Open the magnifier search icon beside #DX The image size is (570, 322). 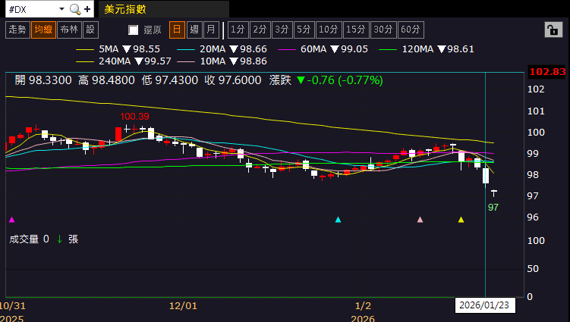(x=75, y=9)
